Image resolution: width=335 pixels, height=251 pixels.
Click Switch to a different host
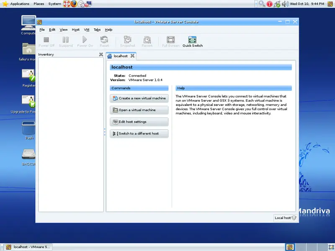[x=139, y=133]
